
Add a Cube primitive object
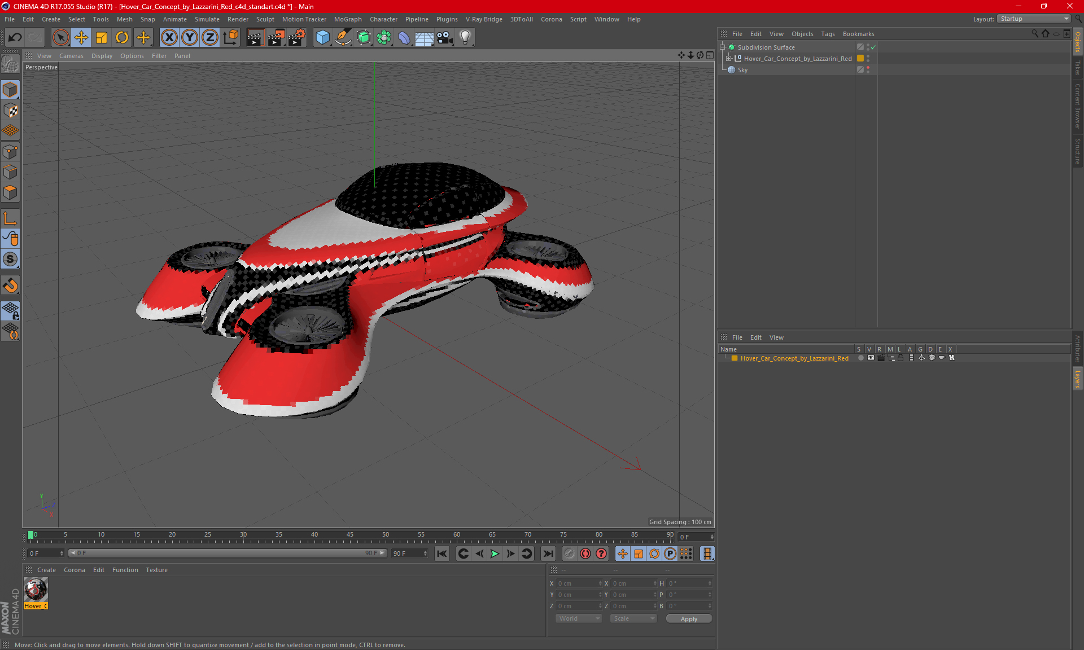coord(322,38)
